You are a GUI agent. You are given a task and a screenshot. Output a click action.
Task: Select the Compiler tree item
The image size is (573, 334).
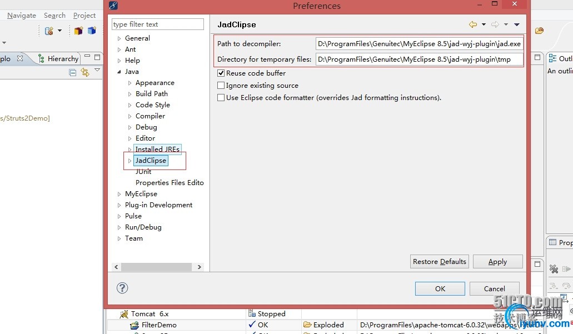pos(150,116)
